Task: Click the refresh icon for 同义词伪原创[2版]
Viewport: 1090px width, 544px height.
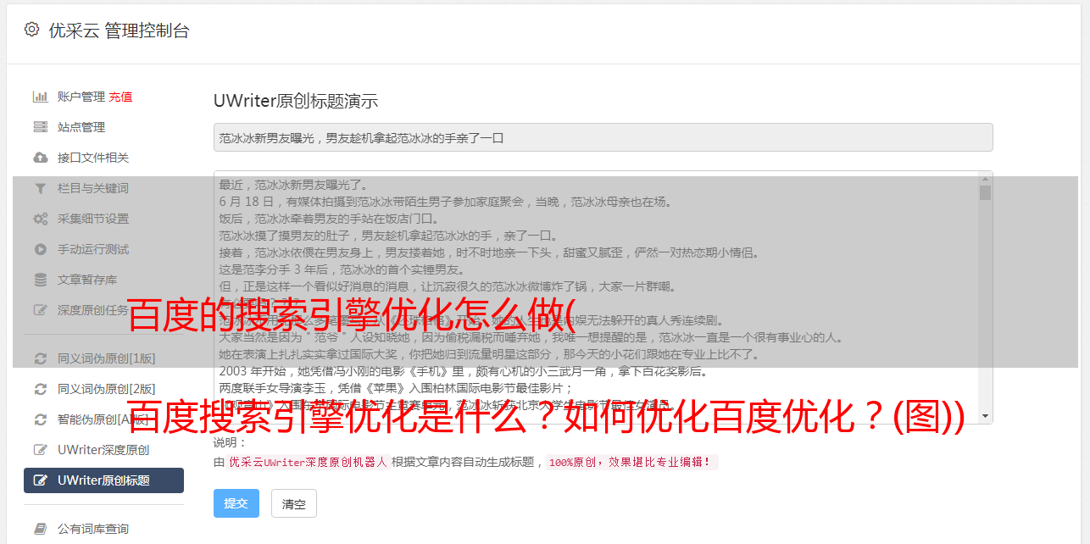Action: [x=40, y=389]
